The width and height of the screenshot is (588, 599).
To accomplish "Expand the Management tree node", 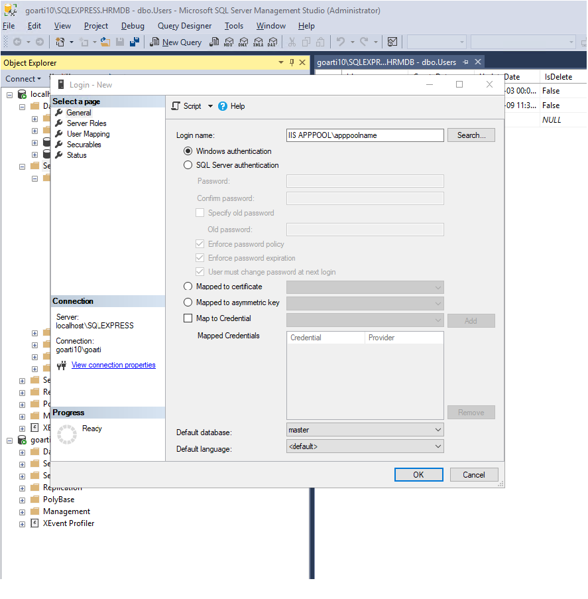I will pyautogui.click(x=22, y=512).
